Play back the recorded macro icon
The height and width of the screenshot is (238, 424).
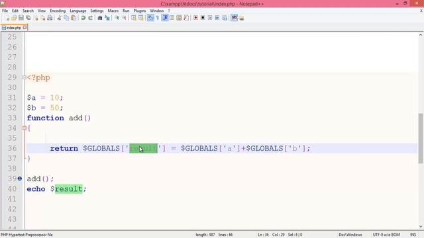click(210, 18)
